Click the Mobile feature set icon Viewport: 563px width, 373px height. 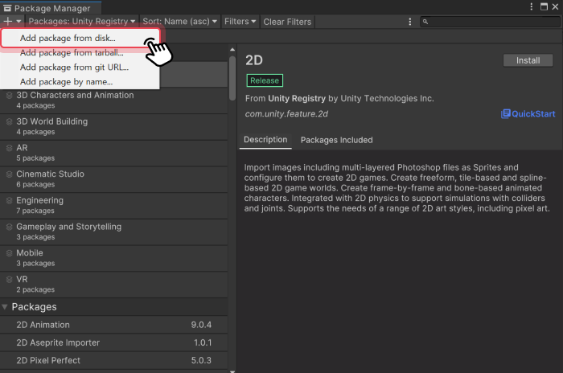click(10, 253)
